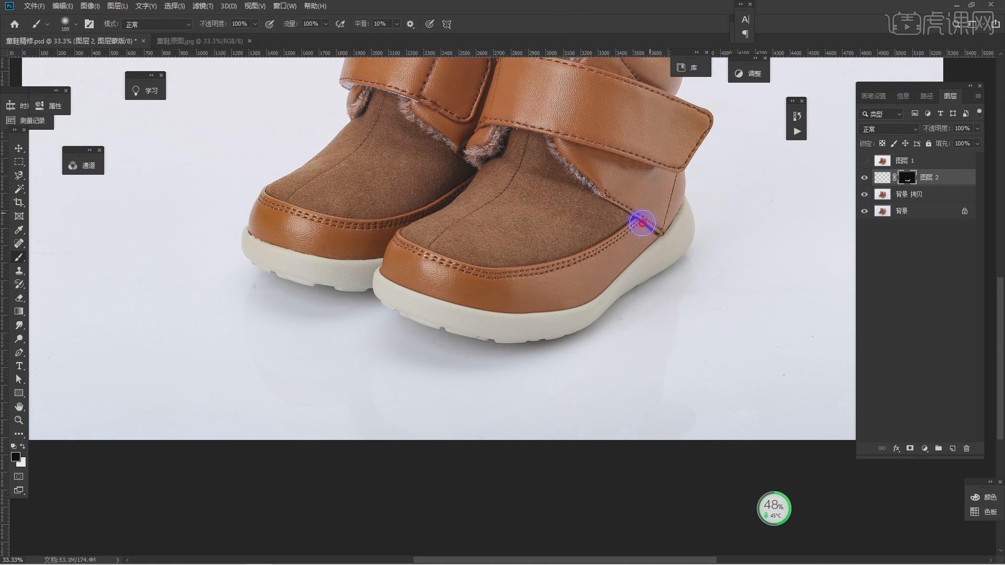This screenshot has height=565, width=1005.
Task: Hide the 图层 2 layer
Action: click(864, 177)
